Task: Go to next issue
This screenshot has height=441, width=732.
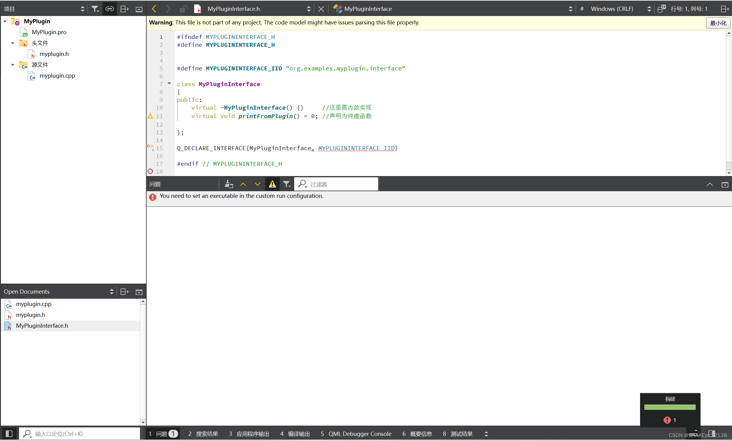Action: click(x=258, y=184)
